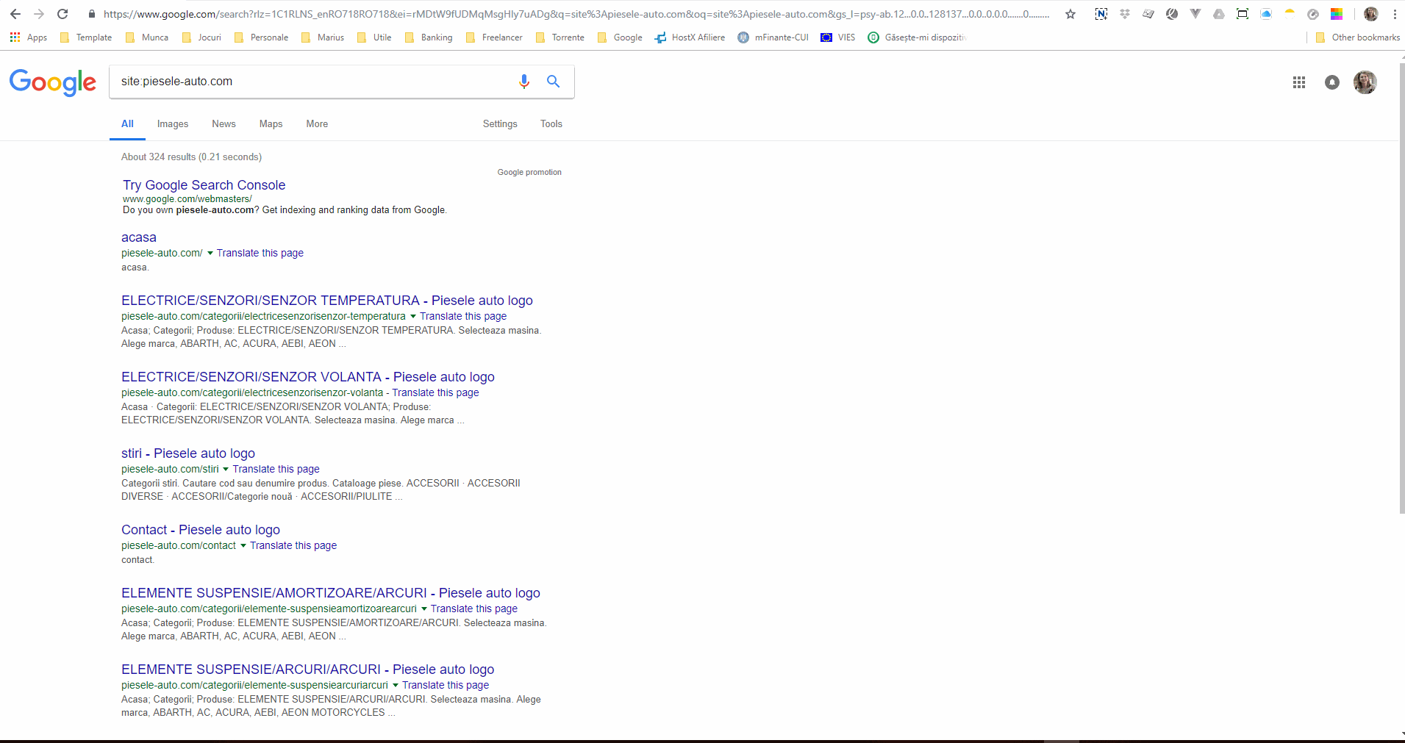Click the gray V-shaped extension icon
1405x743 pixels.
point(1195,14)
